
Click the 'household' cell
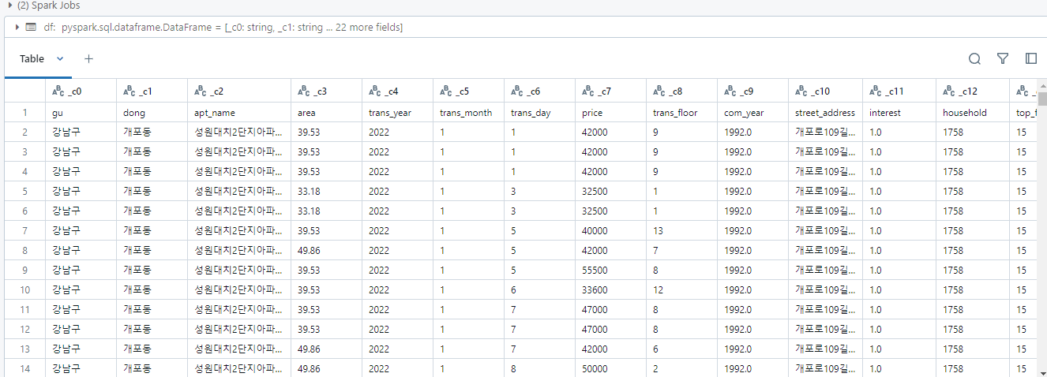[x=973, y=113]
